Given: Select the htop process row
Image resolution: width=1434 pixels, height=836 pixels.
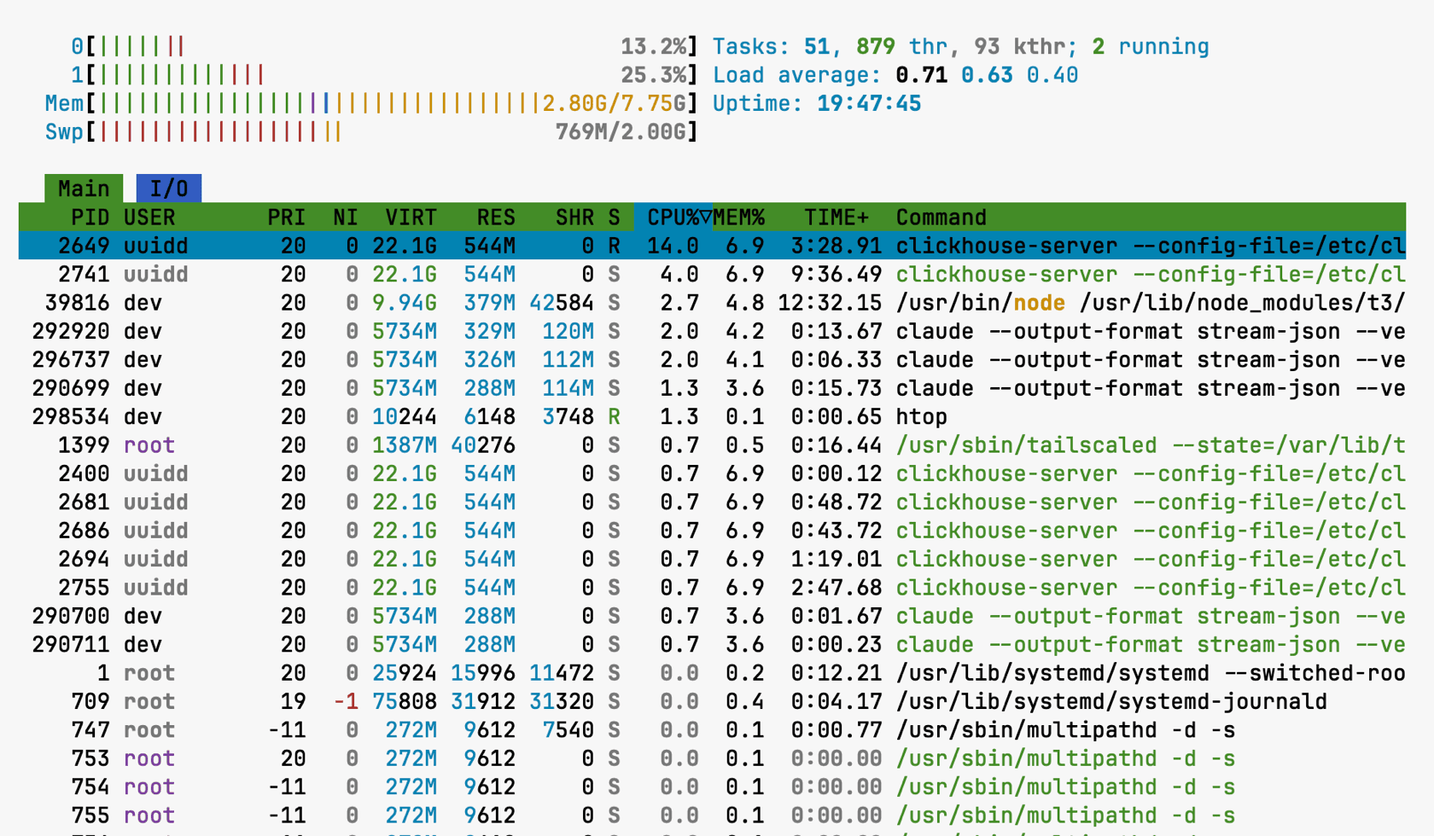Looking at the screenshot, I should (x=712, y=416).
